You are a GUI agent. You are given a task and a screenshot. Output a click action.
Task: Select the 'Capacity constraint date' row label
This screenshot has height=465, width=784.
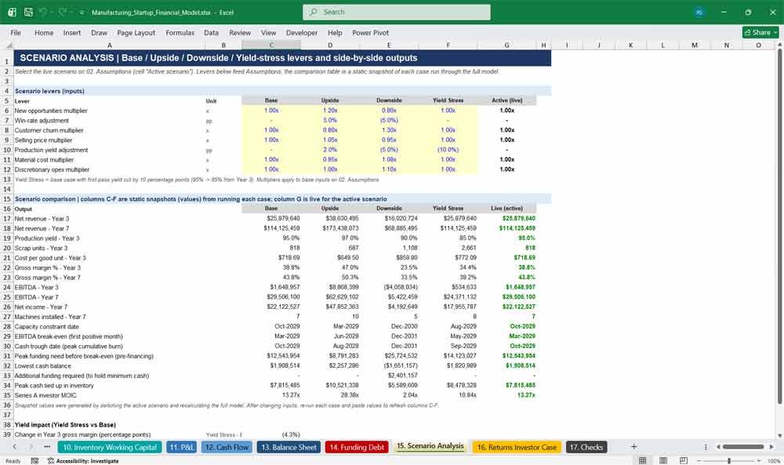46,326
